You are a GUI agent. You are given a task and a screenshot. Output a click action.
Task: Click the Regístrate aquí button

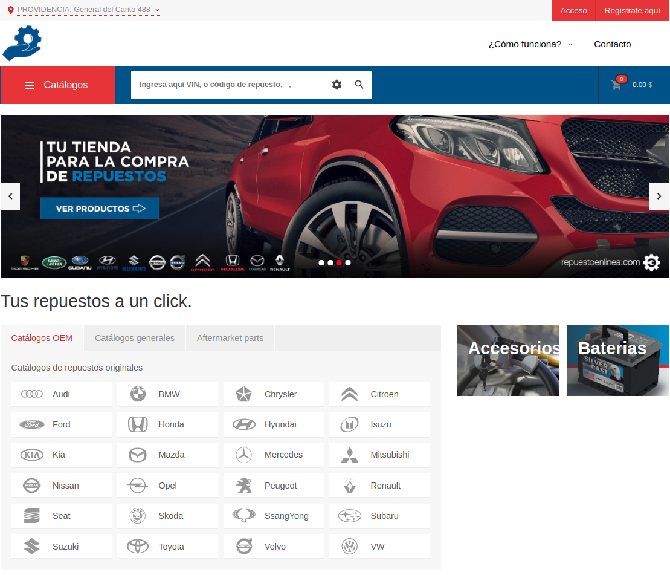coord(632,11)
